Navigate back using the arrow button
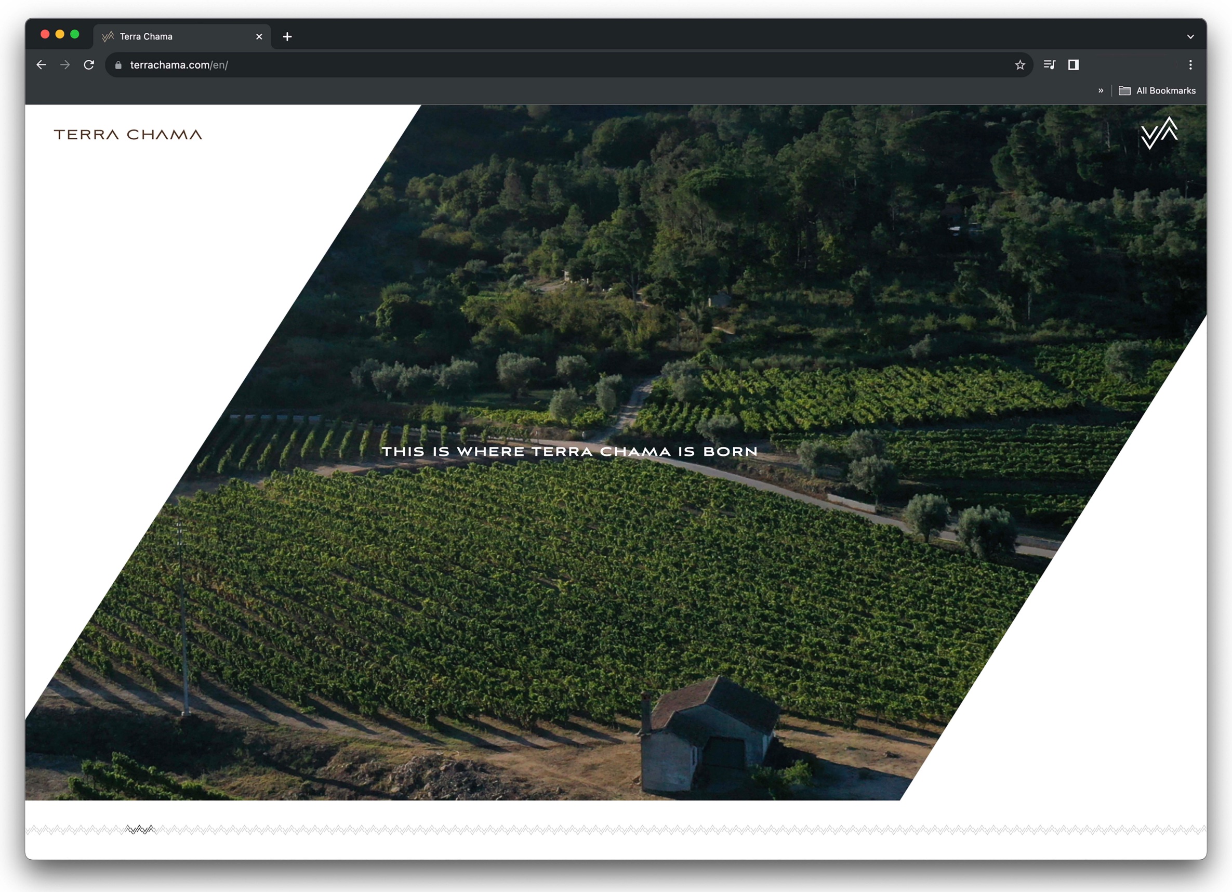 [40, 65]
